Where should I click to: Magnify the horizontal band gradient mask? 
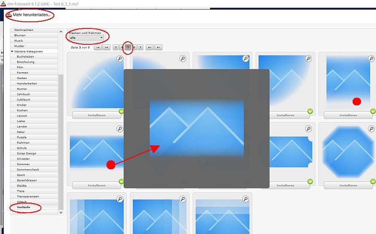(x=119, y=129)
